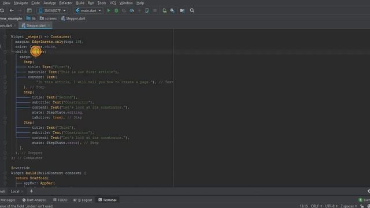Open the Terminal tool window
This screenshot has width=370, height=208.
[x=108, y=200]
